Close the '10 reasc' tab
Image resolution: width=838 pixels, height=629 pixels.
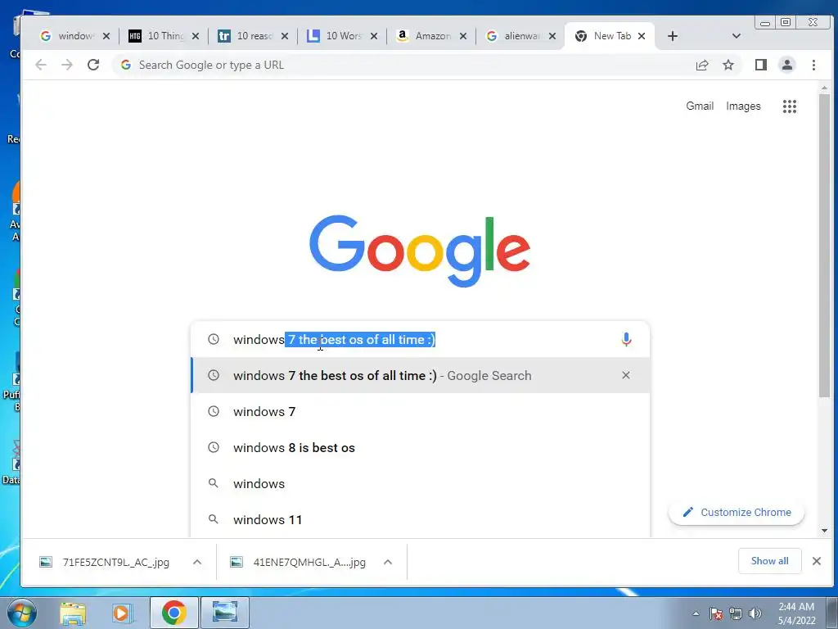(x=285, y=36)
